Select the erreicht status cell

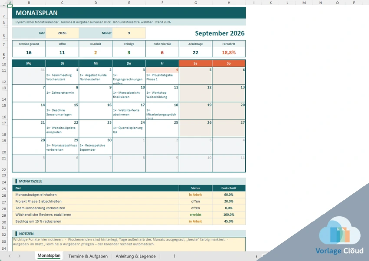pyautogui.click(x=195, y=215)
